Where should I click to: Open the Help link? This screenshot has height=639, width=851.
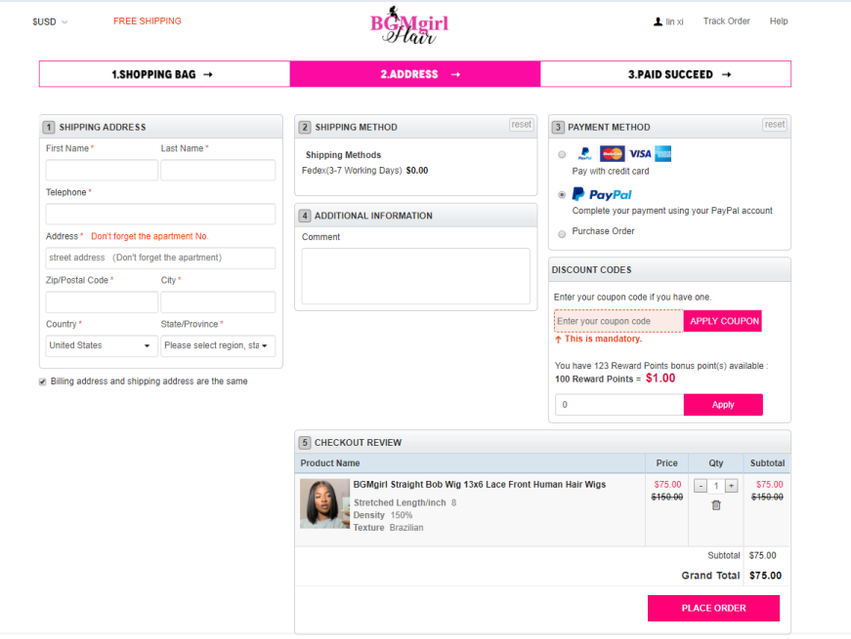coord(779,21)
